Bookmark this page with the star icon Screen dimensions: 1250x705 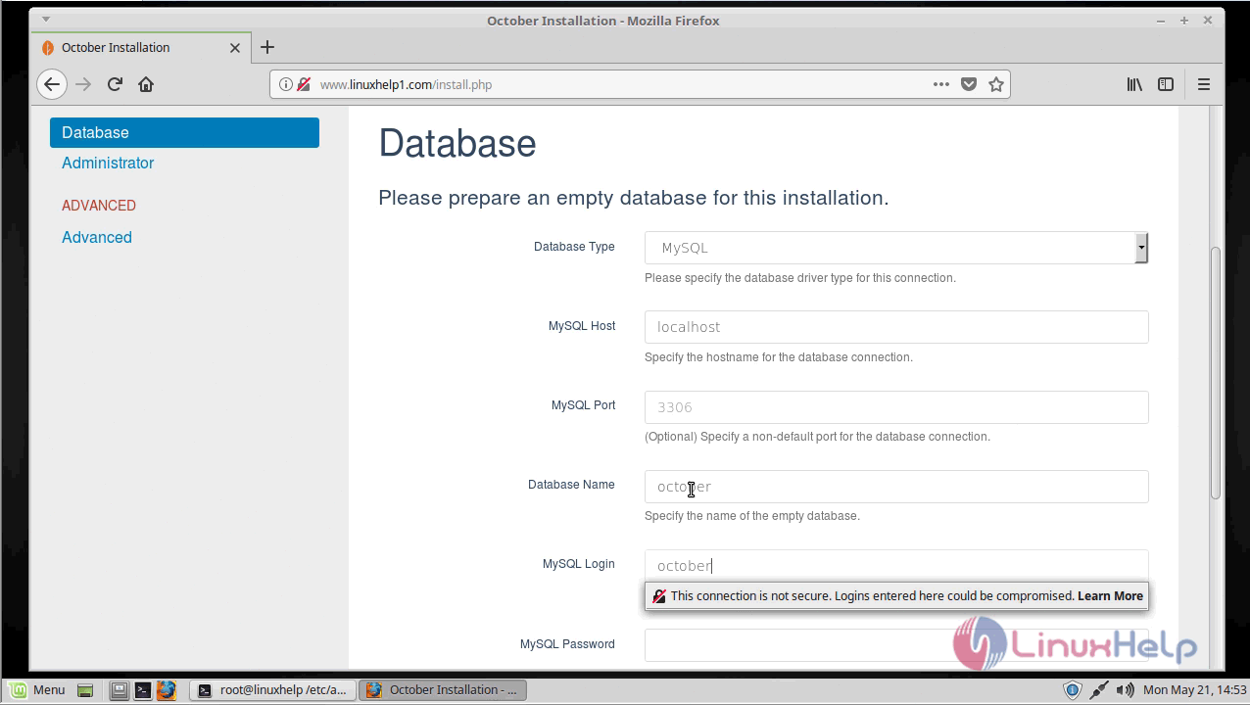(x=996, y=84)
